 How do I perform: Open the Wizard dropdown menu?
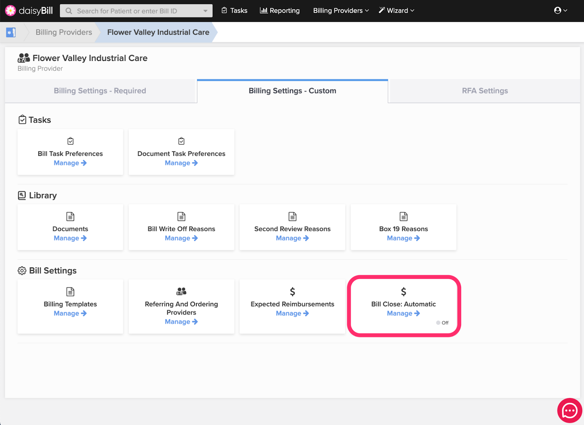coord(396,11)
